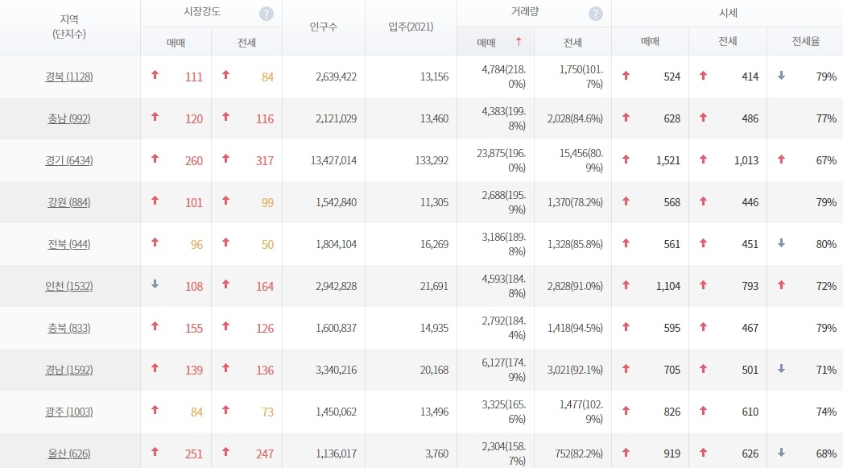The height and width of the screenshot is (468, 843).
Task: Select 경북 population value 2,639,422
Action: click(x=336, y=77)
